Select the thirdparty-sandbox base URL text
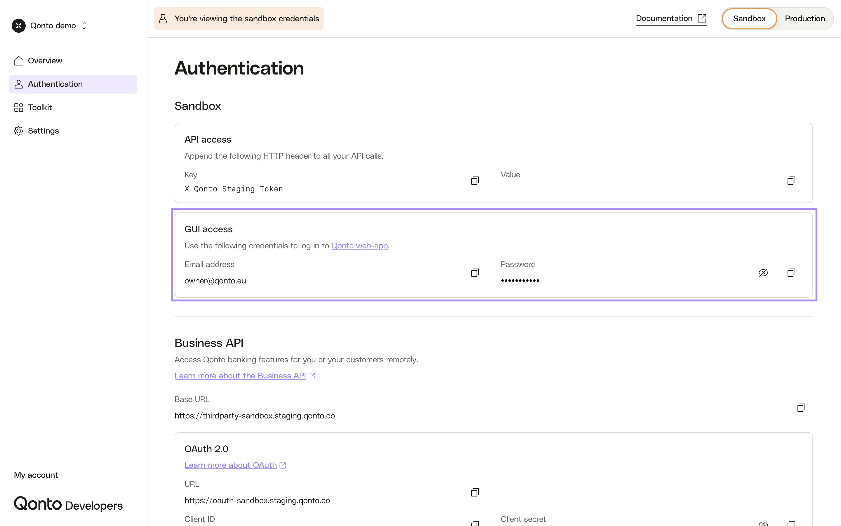Image resolution: width=841 pixels, height=526 pixels. point(254,416)
